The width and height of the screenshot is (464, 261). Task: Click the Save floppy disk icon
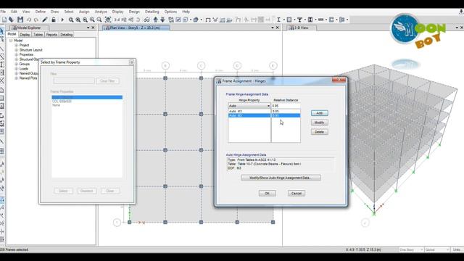[20, 20]
